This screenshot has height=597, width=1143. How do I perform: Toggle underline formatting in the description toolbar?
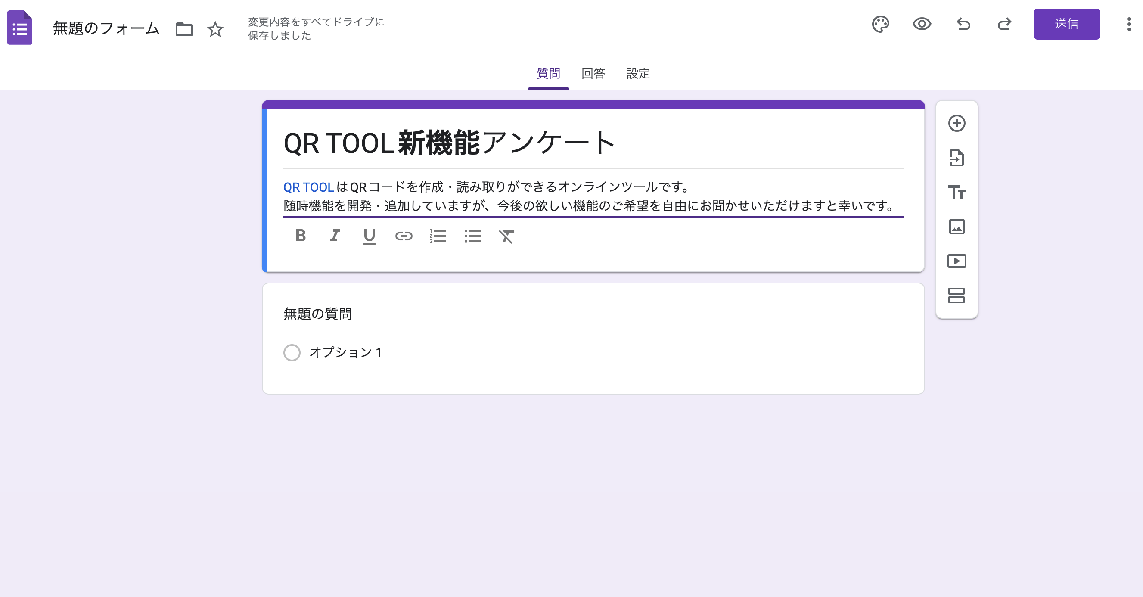pyautogui.click(x=369, y=236)
